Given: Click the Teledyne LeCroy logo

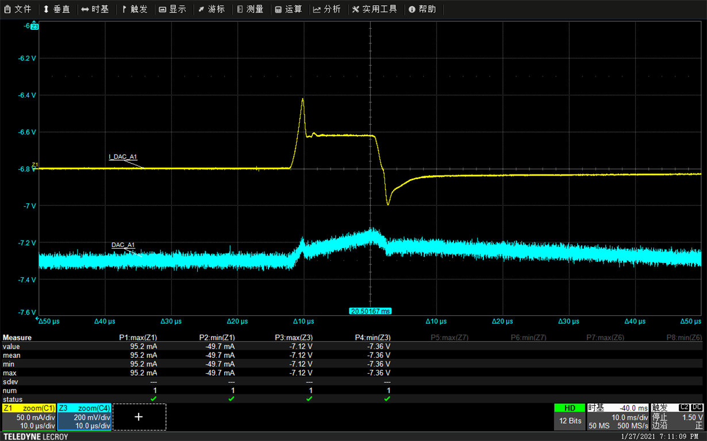Looking at the screenshot, I should pos(36,436).
